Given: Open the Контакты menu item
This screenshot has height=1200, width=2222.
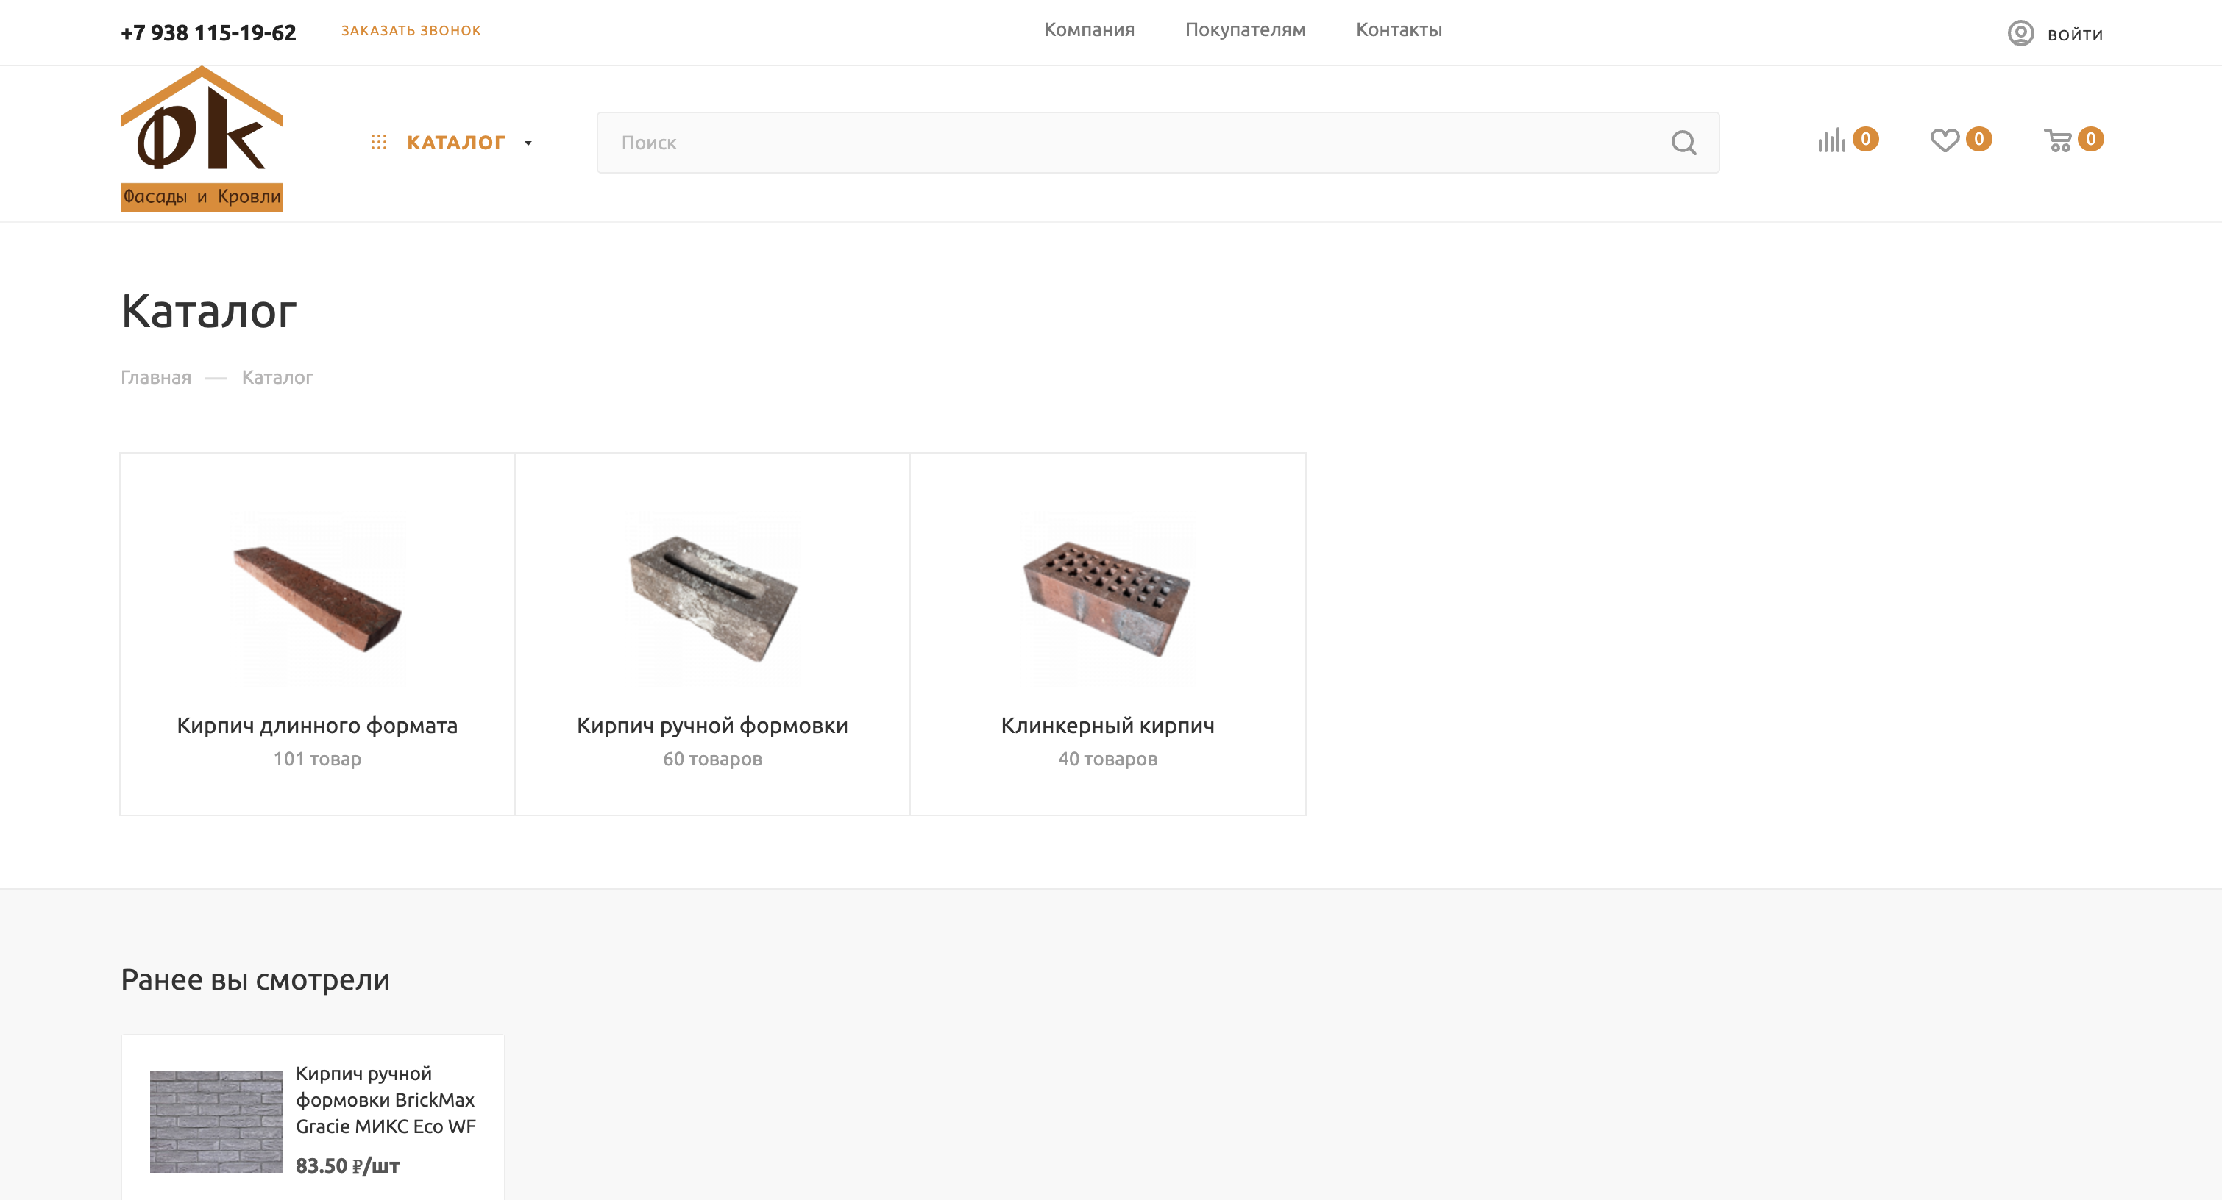Looking at the screenshot, I should coord(1398,29).
